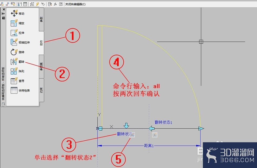This screenshot has height=168, width=257.
Task: Open the Block Properties Table (块特性表)
Action: click(x=20, y=90)
